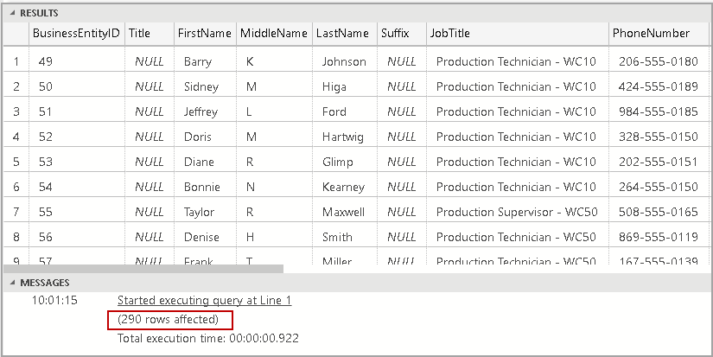The width and height of the screenshot is (713, 357).
Task: Click the 'Production Supervisor - WC50' cell
Action: (x=516, y=213)
